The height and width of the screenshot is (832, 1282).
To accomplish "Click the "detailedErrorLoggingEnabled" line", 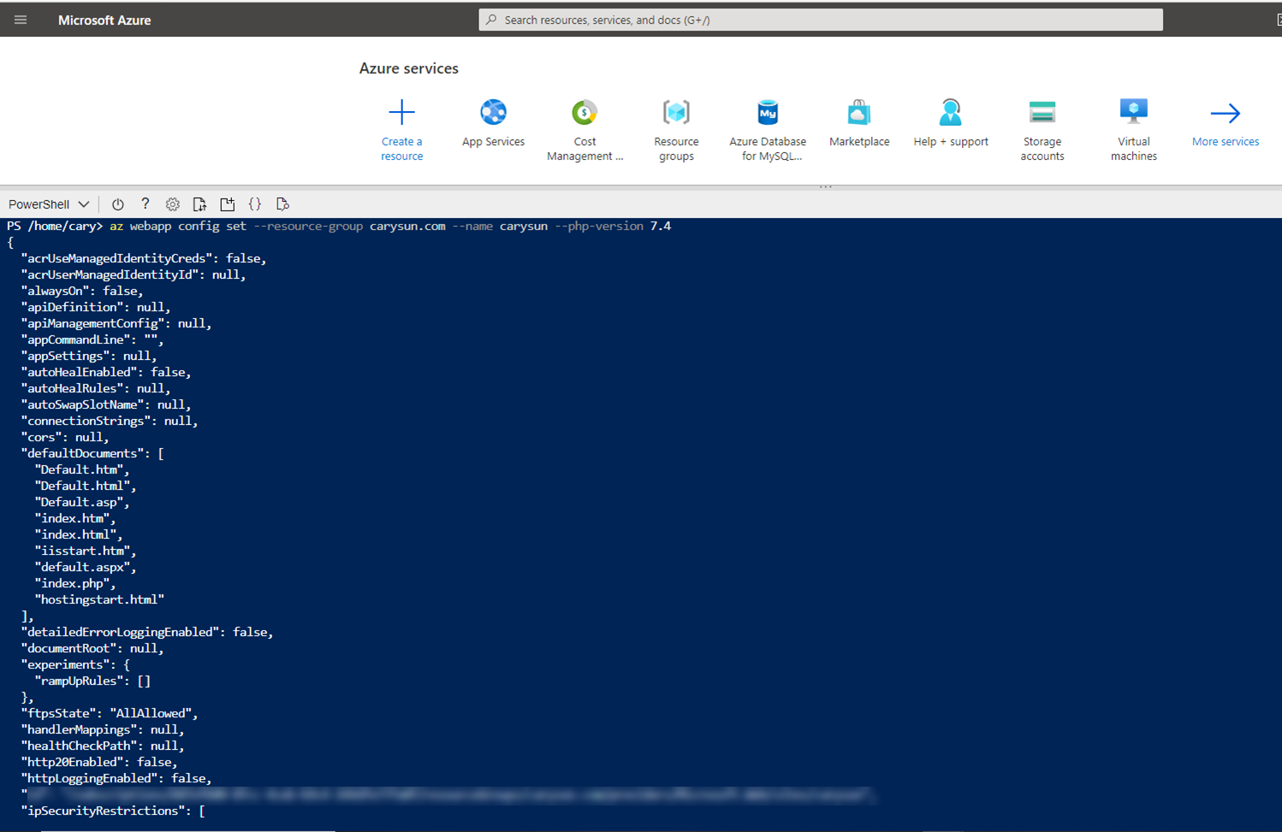I will point(147,633).
